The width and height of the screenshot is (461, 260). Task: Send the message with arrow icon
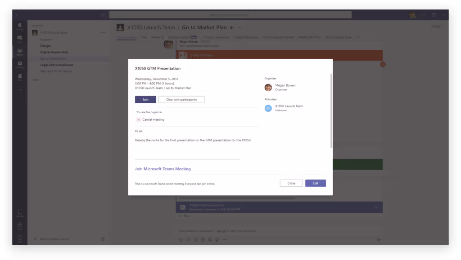coord(379,239)
